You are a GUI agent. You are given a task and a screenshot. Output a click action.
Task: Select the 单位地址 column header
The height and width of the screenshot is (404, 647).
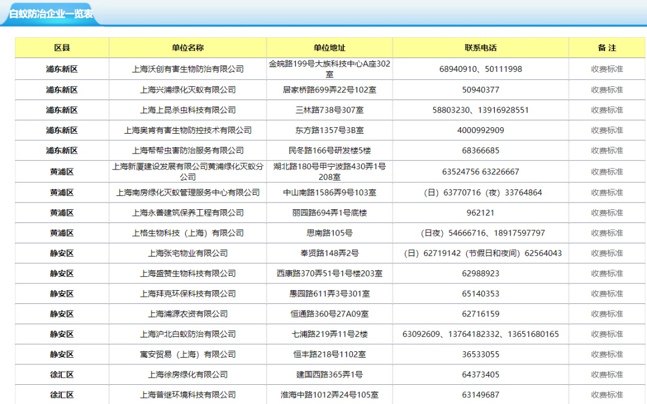(x=329, y=47)
